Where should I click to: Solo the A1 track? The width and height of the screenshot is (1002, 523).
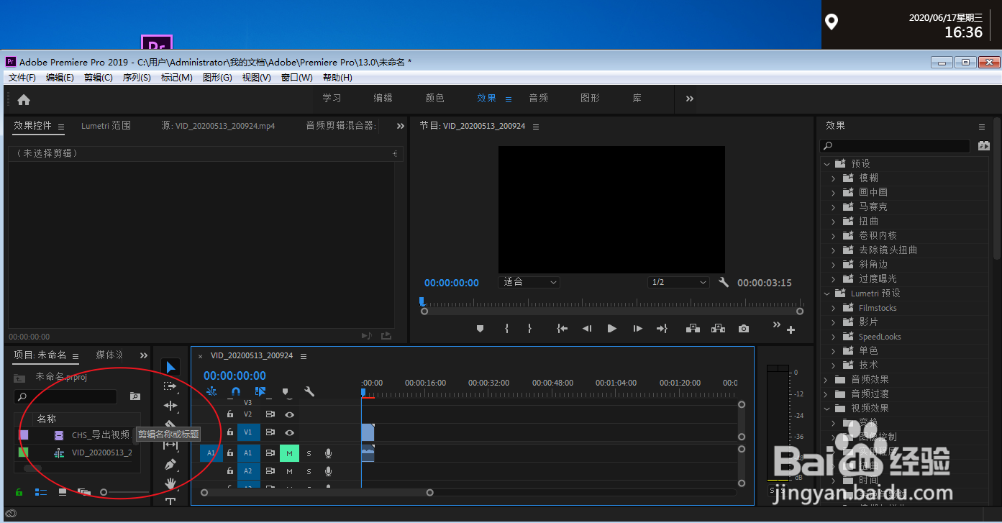coord(309,453)
